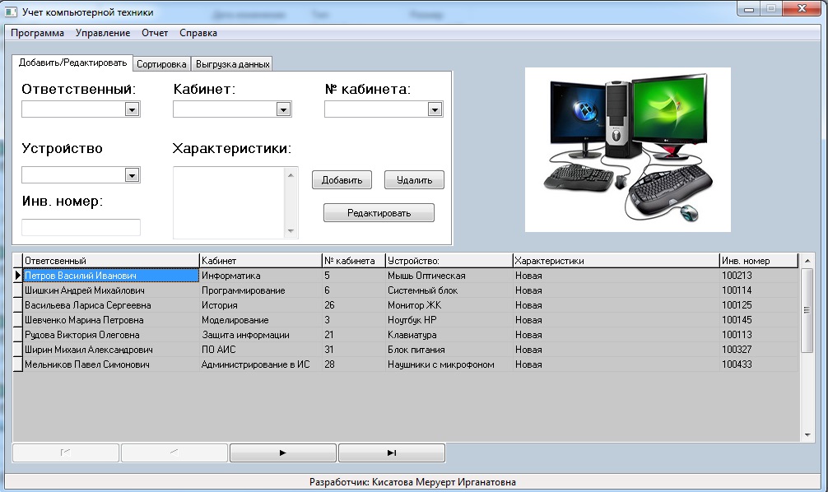Click Характеристики text area scroll-down arrow
The image size is (828, 492).
coord(291,231)
